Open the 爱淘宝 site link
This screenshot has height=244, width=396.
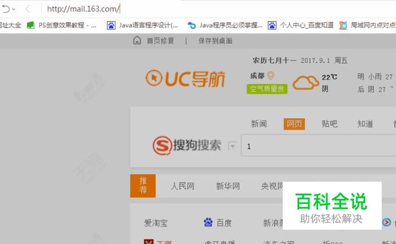tap(156, 223)
